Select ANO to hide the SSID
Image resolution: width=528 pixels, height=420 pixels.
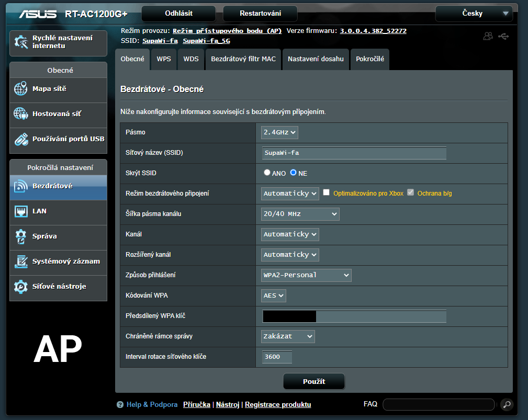coord(267,173)
